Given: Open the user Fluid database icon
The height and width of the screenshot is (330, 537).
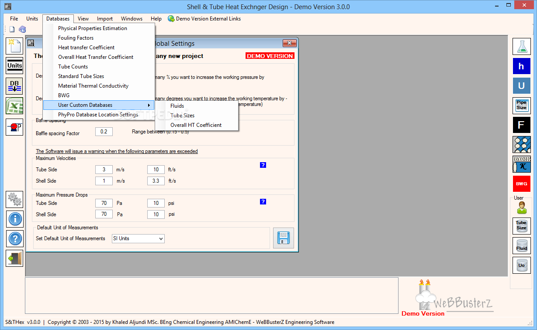Looking at the screenshot, I should [521, 246].
